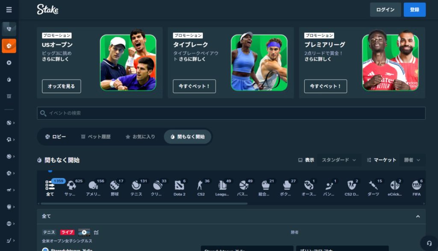Click the sports filter horizontal scrollbar

pyautogui.click(x=144, y=204)
